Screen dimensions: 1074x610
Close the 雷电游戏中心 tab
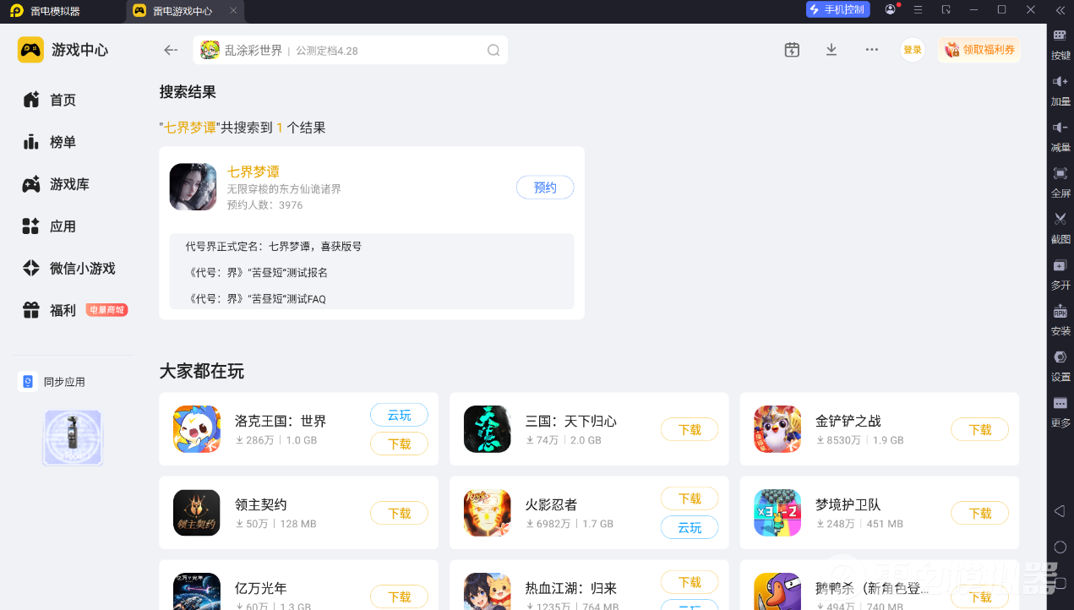(x=233, y=11)
